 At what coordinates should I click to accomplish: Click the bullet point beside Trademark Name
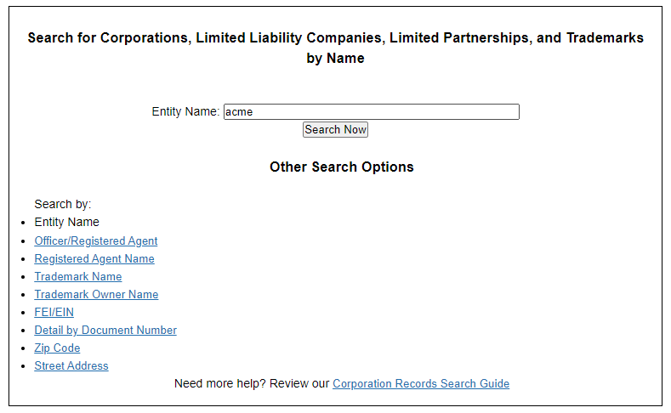(23, 277)
